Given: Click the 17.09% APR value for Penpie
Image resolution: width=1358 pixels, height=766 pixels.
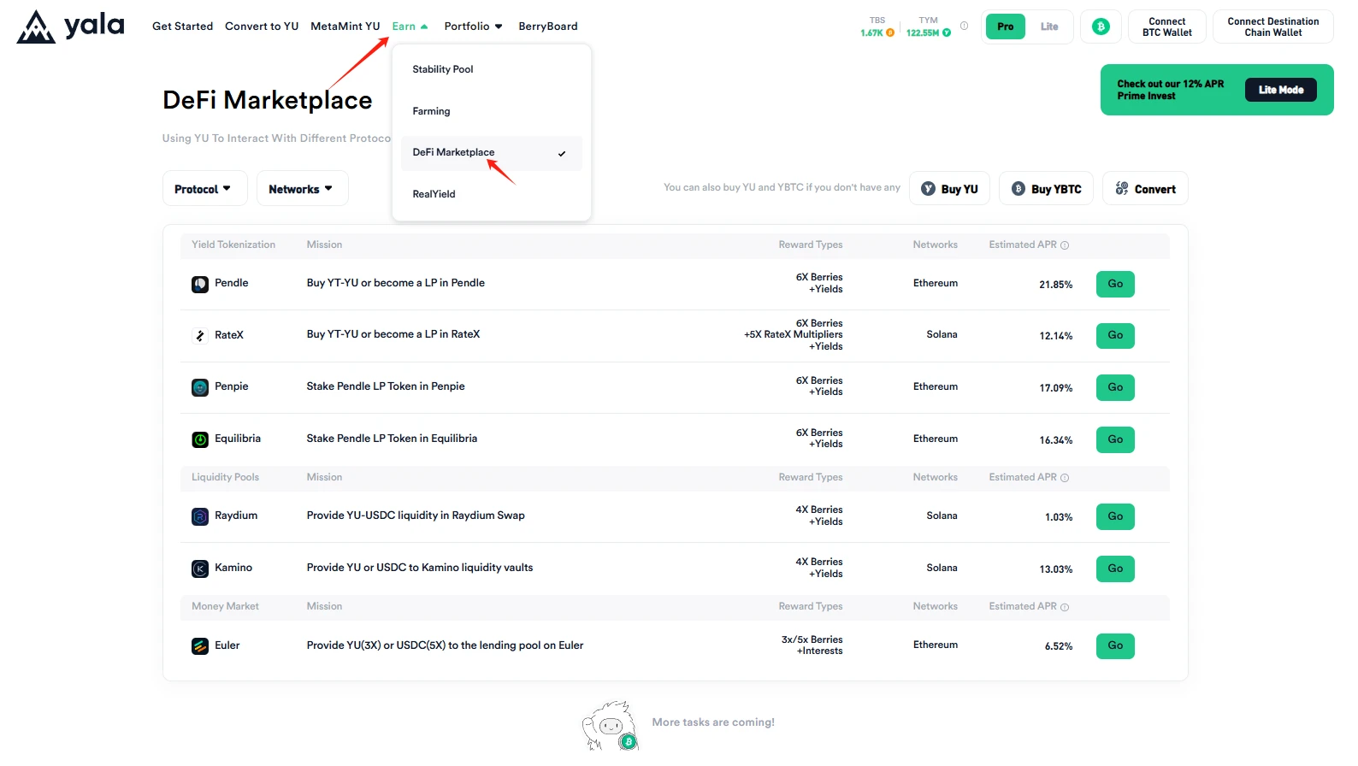Looking at the screenshot, I should tap(1056, 388).
